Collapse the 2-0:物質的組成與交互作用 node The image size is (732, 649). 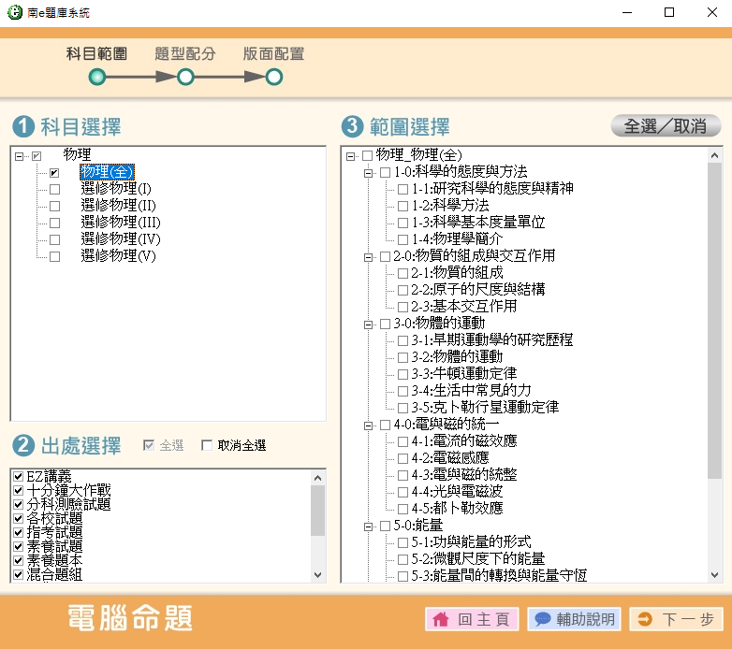[x=368, y=257]
